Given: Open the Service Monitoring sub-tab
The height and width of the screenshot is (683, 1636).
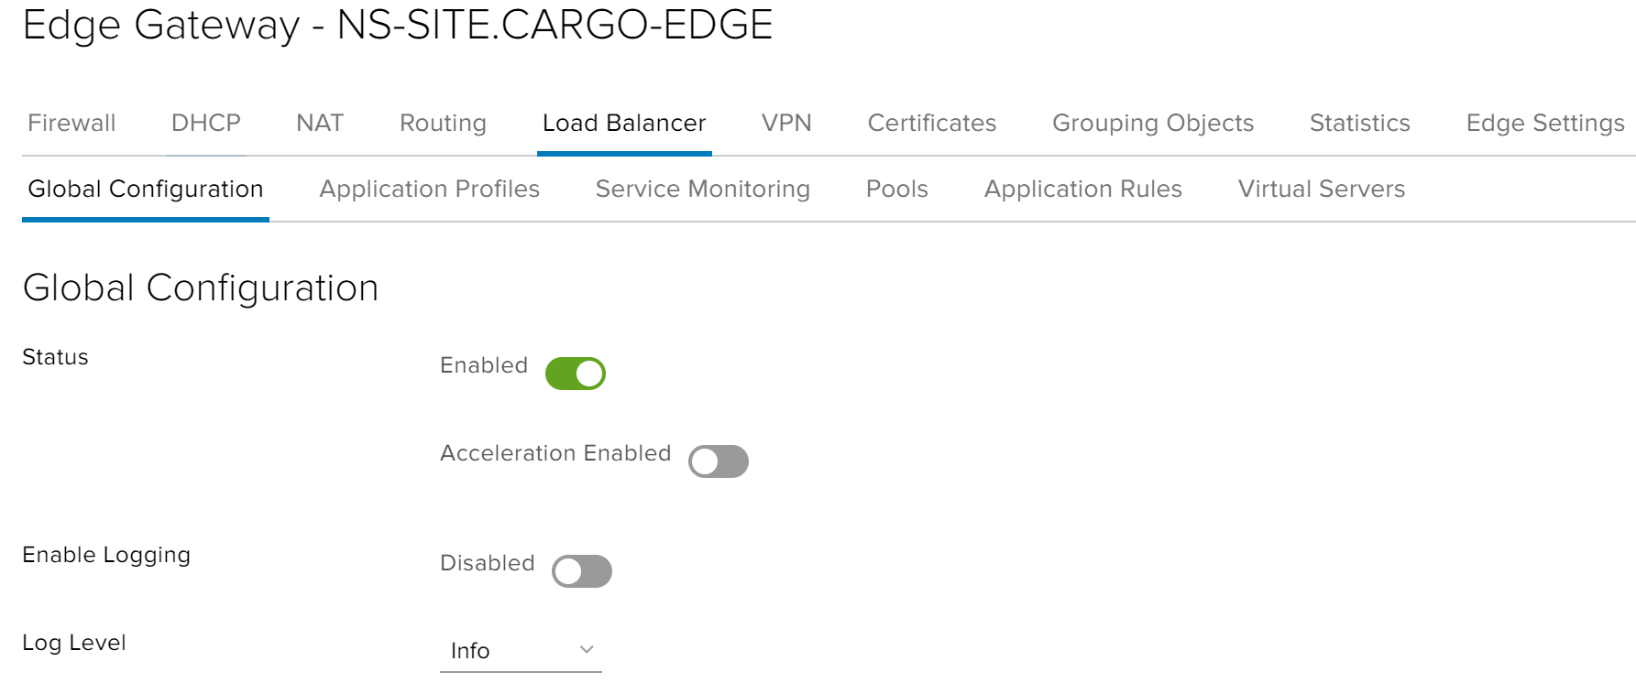Looking at the screenshot, I should (x=702, y=189).
